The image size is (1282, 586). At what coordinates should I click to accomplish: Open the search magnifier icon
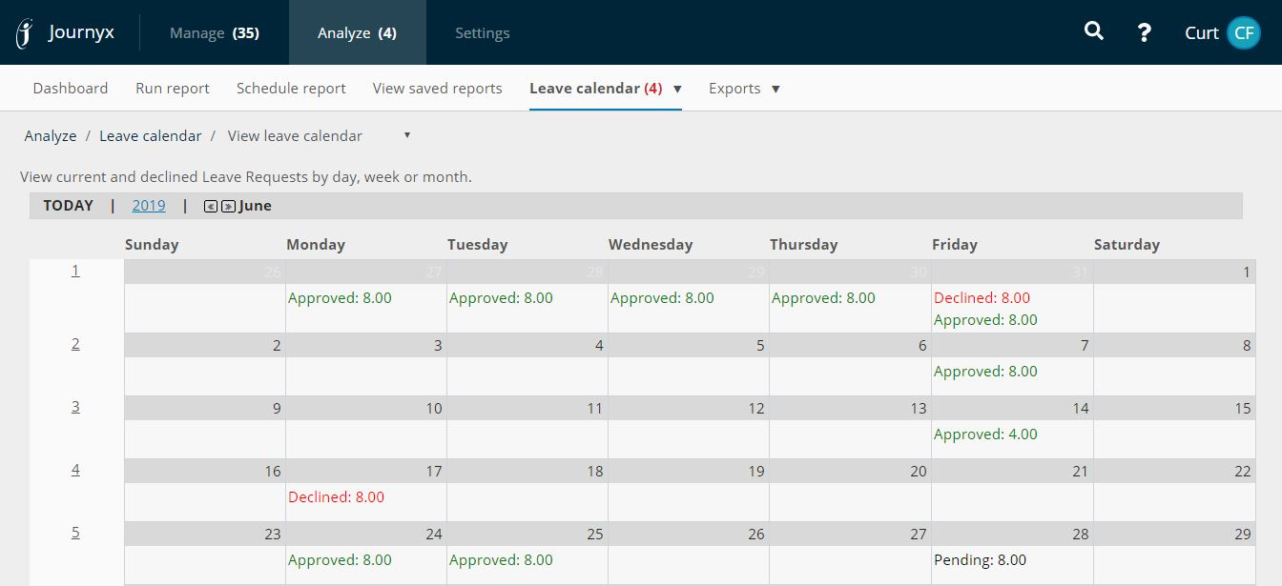[x=1094, y=31]
